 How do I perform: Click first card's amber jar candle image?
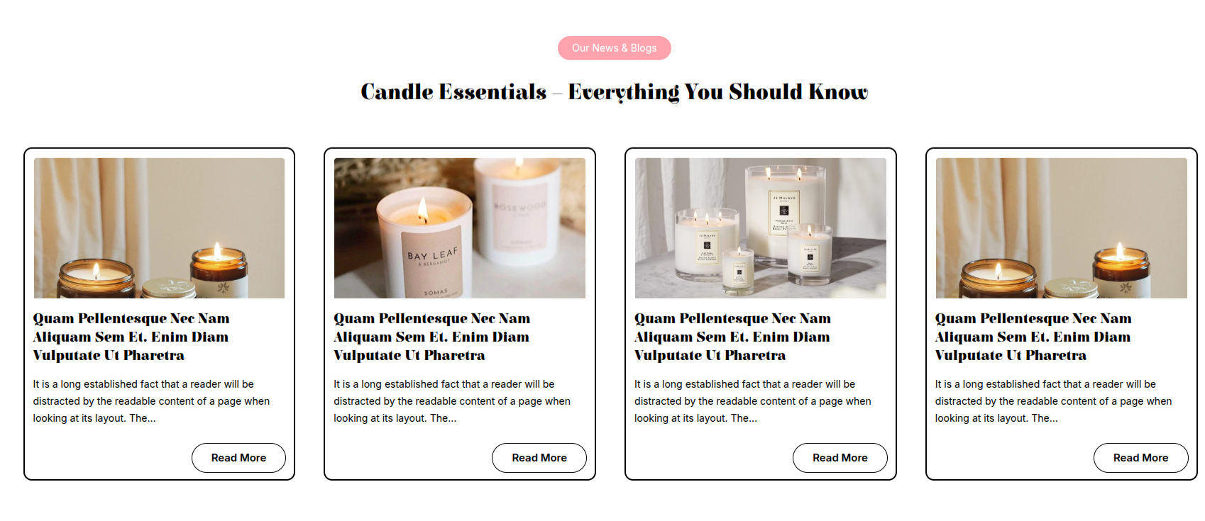pyautogui.click(x=159, y=228)
